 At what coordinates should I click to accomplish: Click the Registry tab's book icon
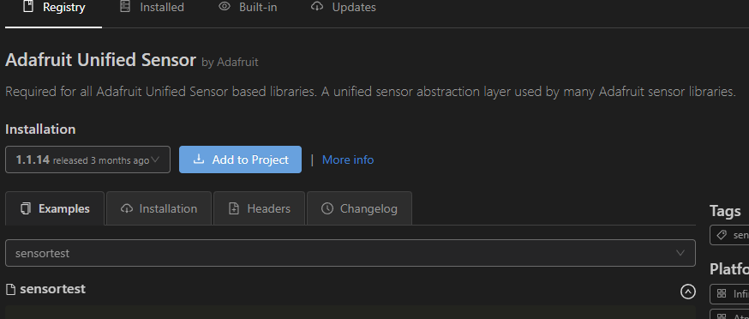(x=28, y=7)
